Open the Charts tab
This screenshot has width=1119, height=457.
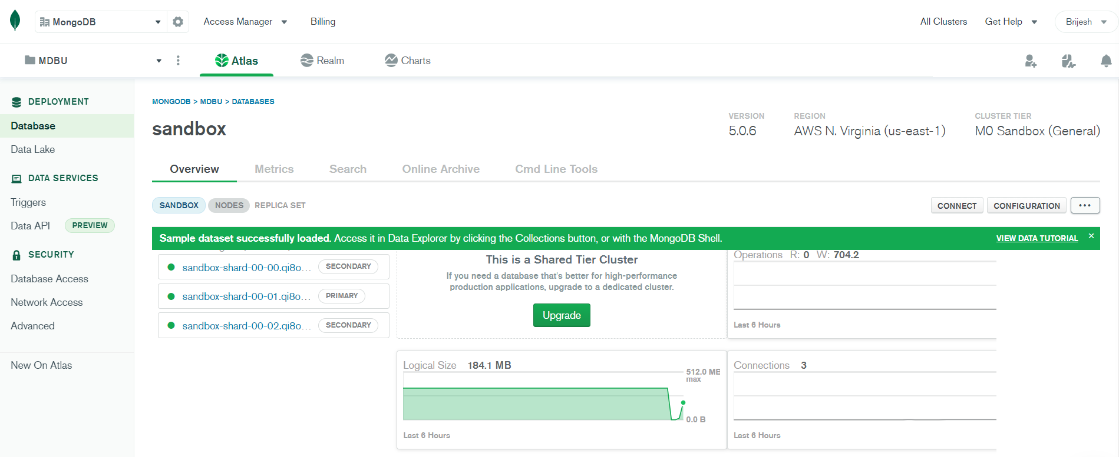408,61
